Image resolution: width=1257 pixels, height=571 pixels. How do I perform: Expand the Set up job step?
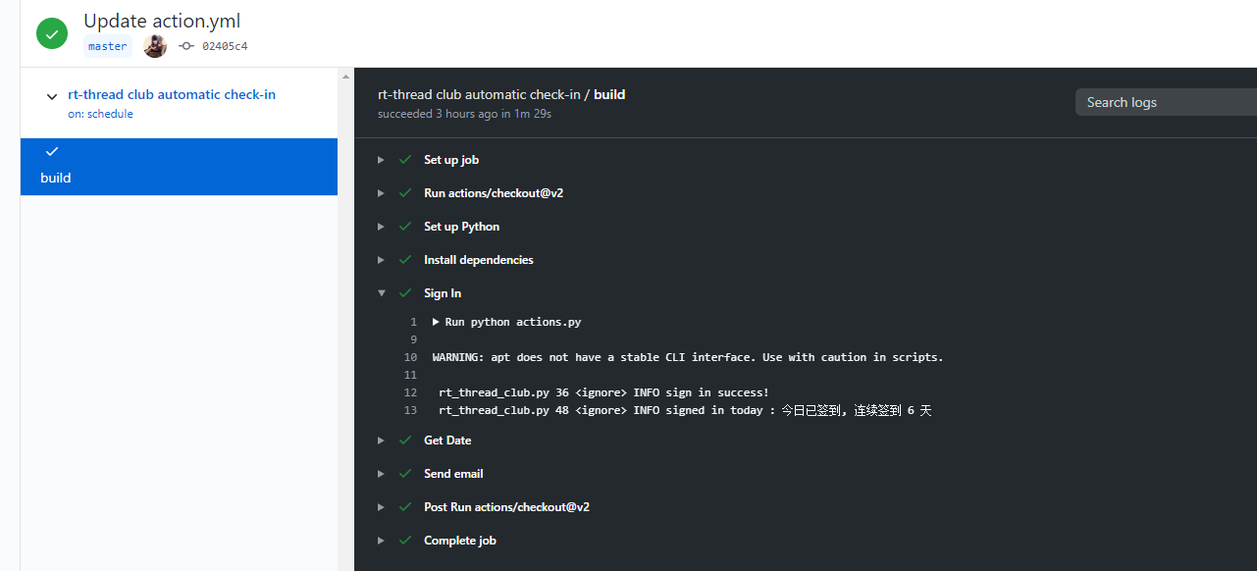(381, 160)
